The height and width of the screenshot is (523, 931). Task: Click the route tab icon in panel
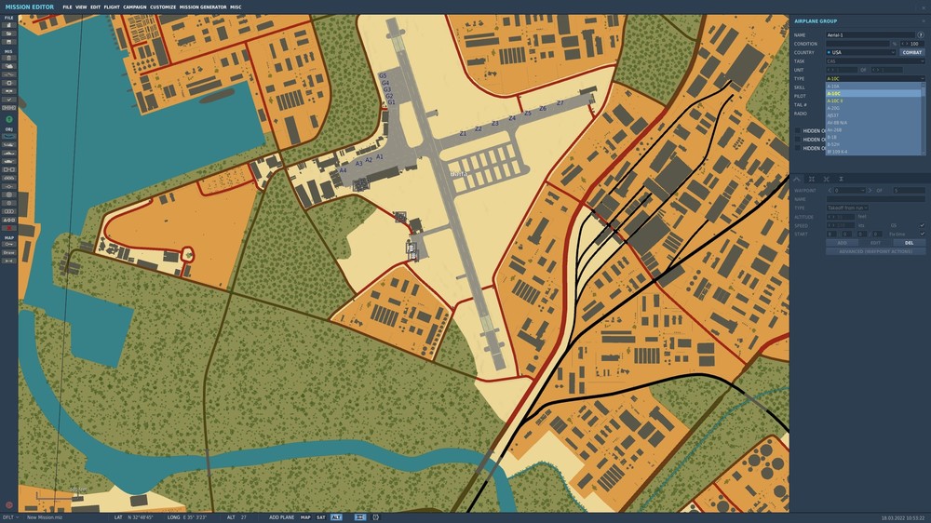(x=798, y=179)
